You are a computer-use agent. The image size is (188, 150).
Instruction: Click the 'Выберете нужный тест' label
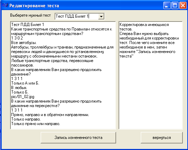click(x=31, y=15)
